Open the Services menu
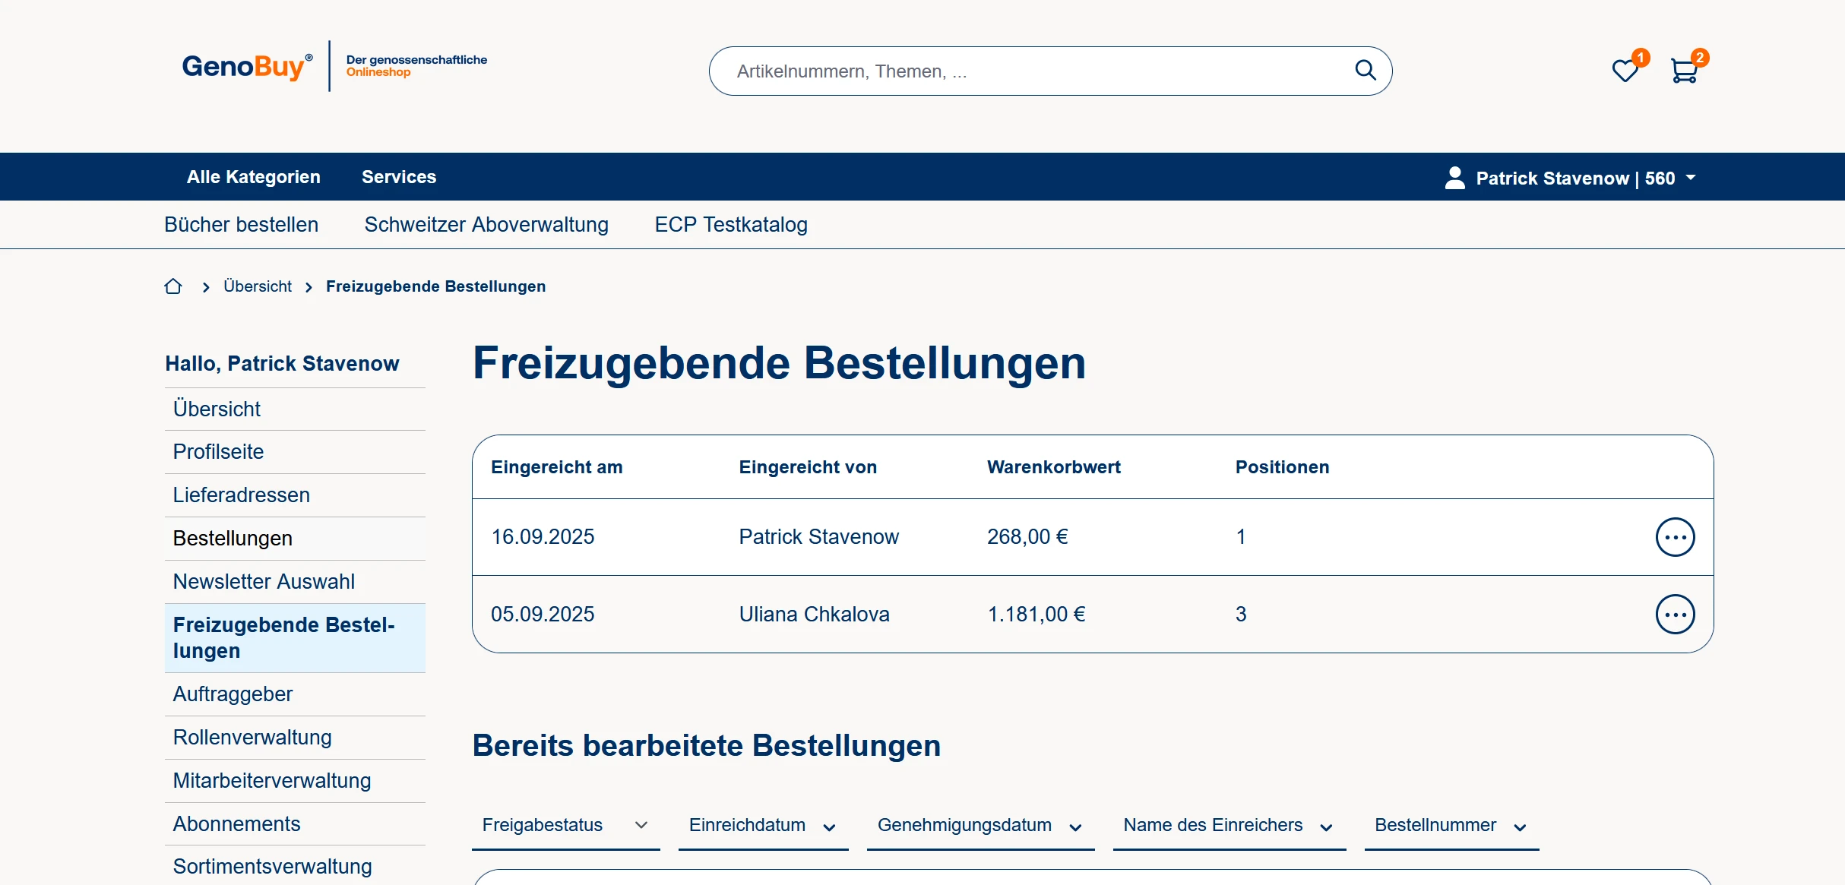 399,177
